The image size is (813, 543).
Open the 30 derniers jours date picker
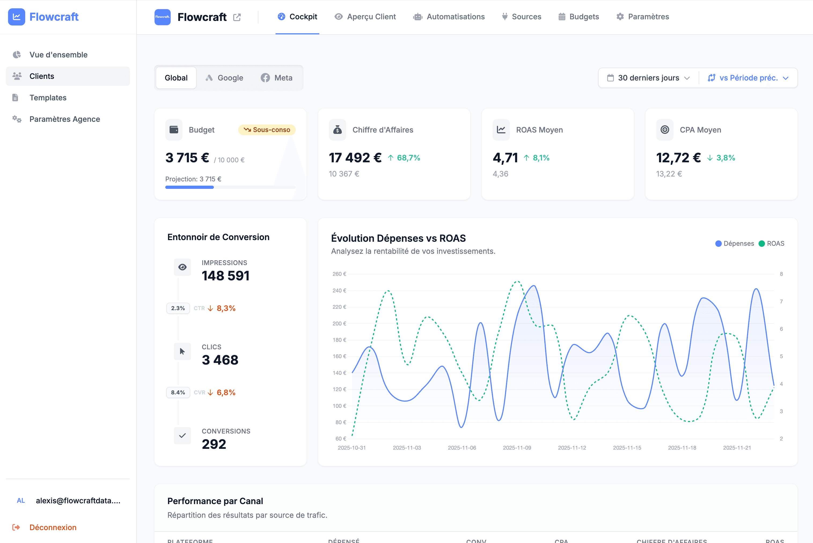pyautogui.click(x=647, y=78)
